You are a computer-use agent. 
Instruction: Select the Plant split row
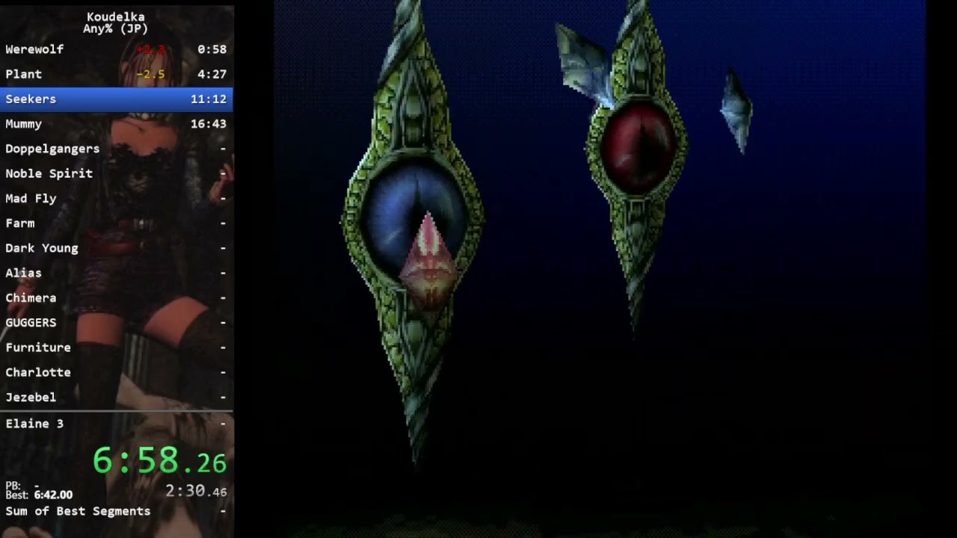point(117,74)
